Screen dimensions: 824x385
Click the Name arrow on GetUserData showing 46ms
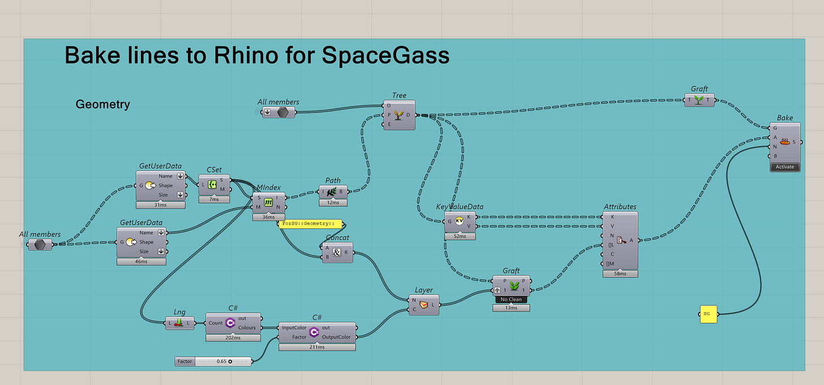pyautogui.click(x=161, y=232)
